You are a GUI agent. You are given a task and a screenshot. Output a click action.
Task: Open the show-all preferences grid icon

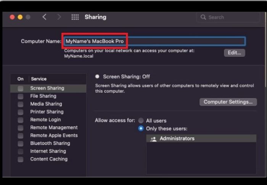click(x=75, y=17)
